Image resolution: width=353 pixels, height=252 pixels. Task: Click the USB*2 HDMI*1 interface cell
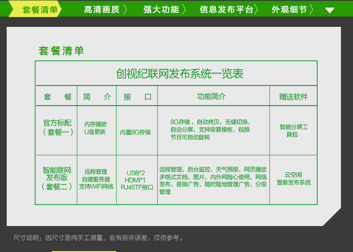pos(136,180)
